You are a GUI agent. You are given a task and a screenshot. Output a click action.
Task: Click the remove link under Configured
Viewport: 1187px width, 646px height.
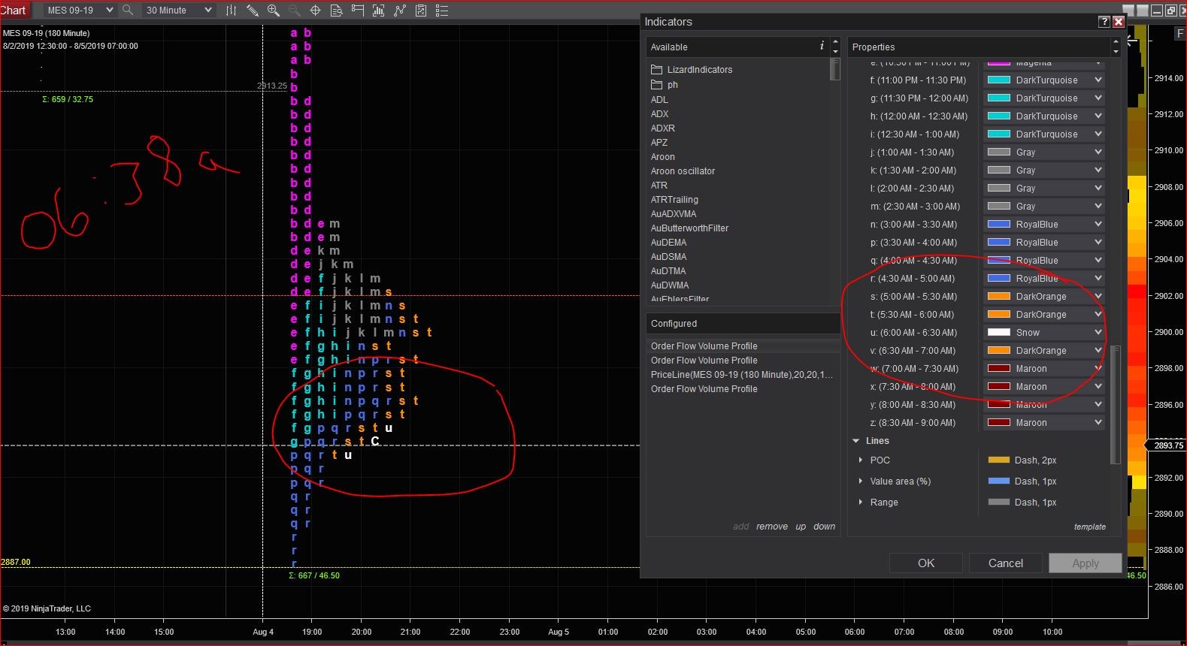pyautogui.click(x=772, y=527)
